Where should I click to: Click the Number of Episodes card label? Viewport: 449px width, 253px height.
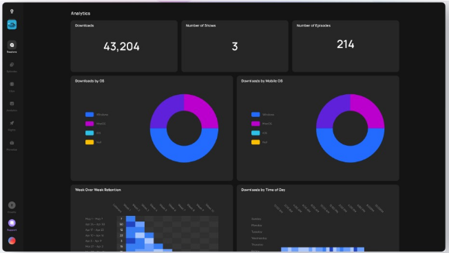click(x=313, y=25)
